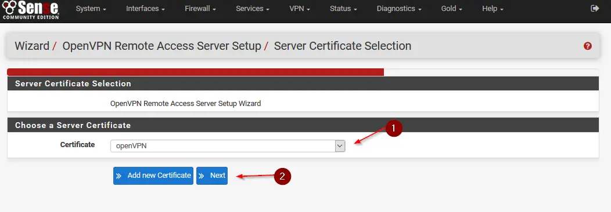The width and height of the screenshot is (611, 212).
Task: Open the Interfaces menu
Action: coord(145,9)
